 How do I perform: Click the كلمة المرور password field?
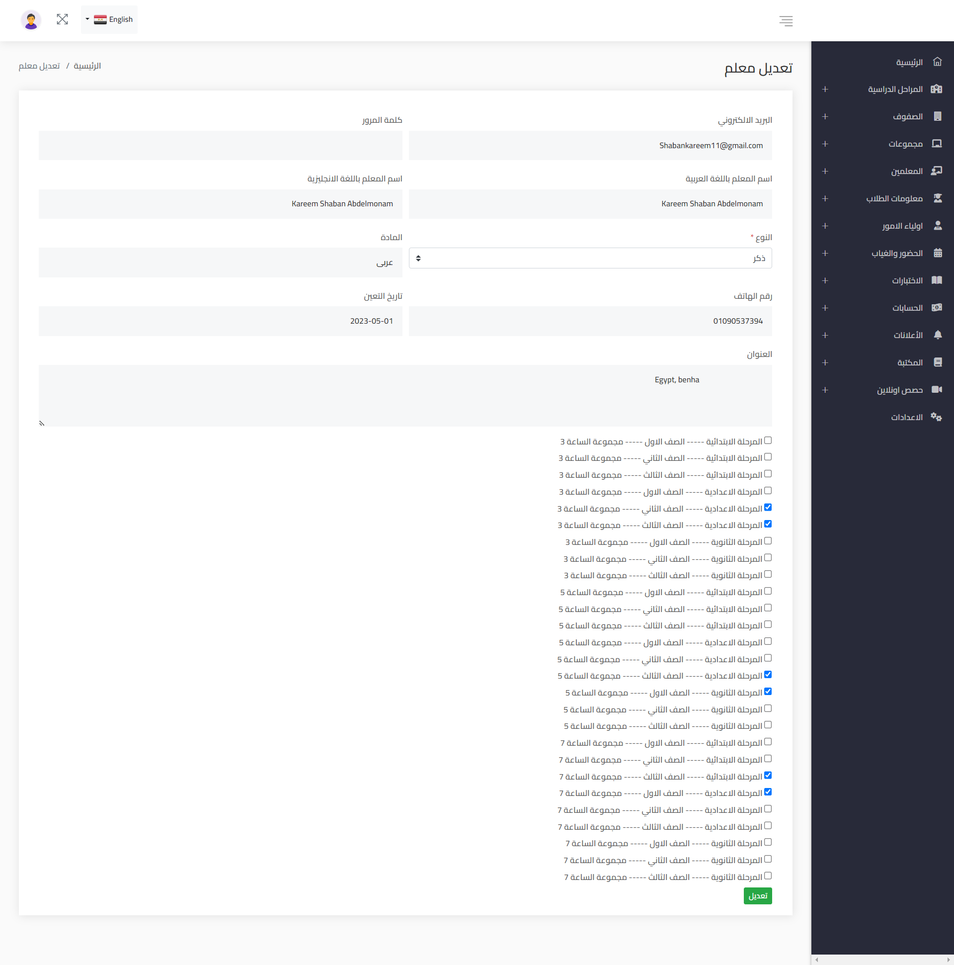220,145
